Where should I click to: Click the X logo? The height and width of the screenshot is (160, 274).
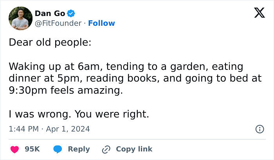tap(257, 14)
